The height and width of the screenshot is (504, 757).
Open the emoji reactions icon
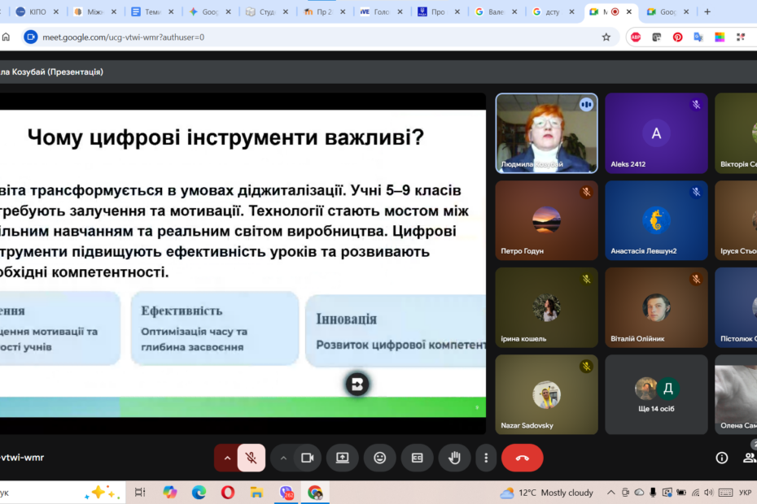pos(379,458)
